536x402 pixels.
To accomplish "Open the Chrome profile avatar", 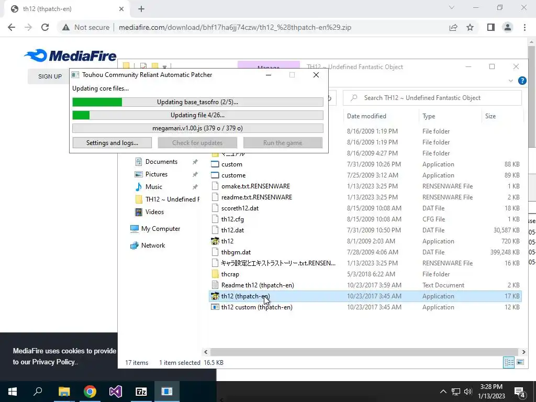I will tap(508, 27).
